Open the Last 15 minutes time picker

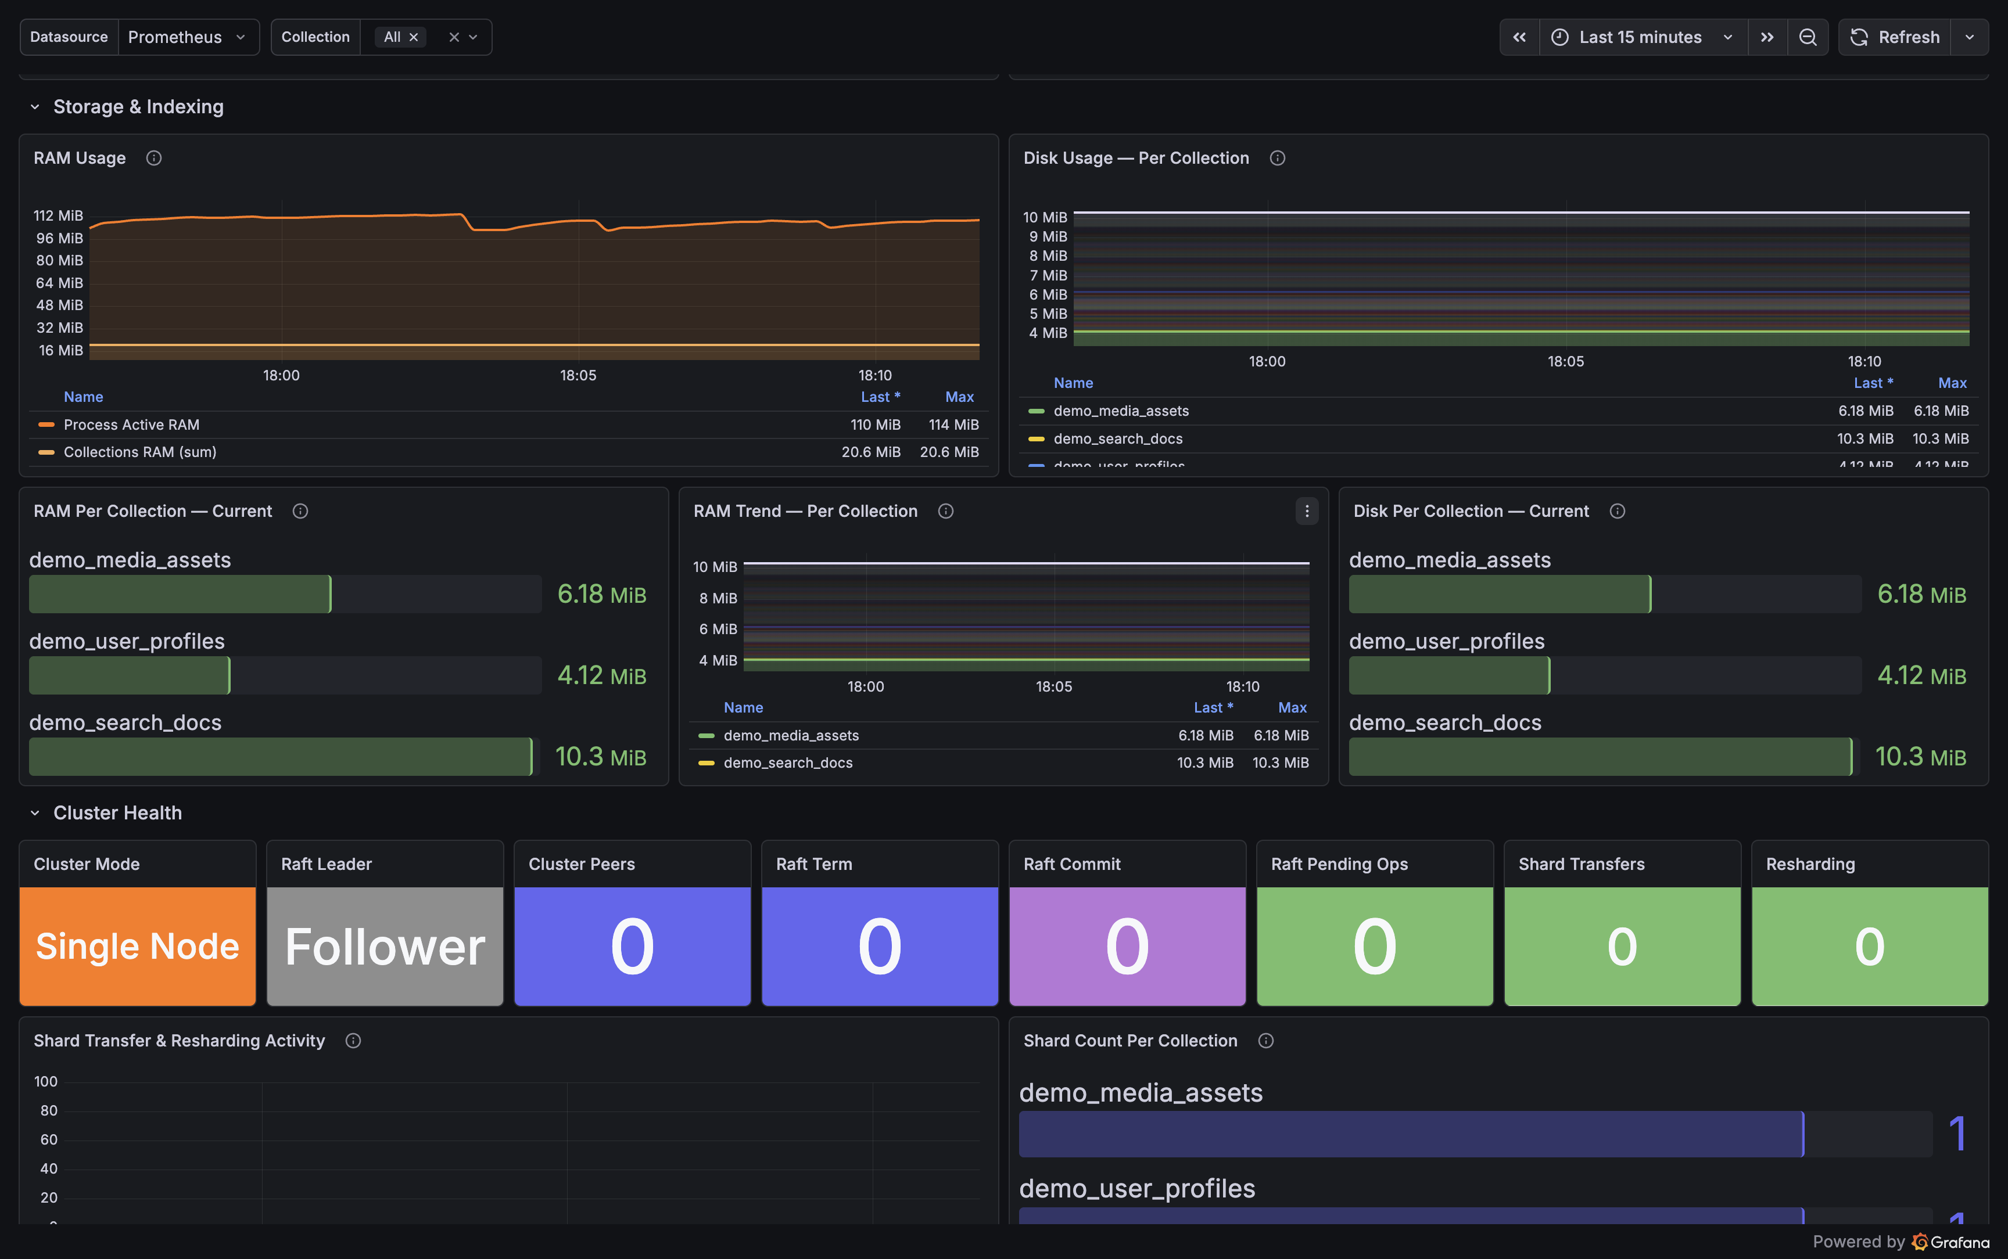pyautogui.click(x=1641, y=38)
